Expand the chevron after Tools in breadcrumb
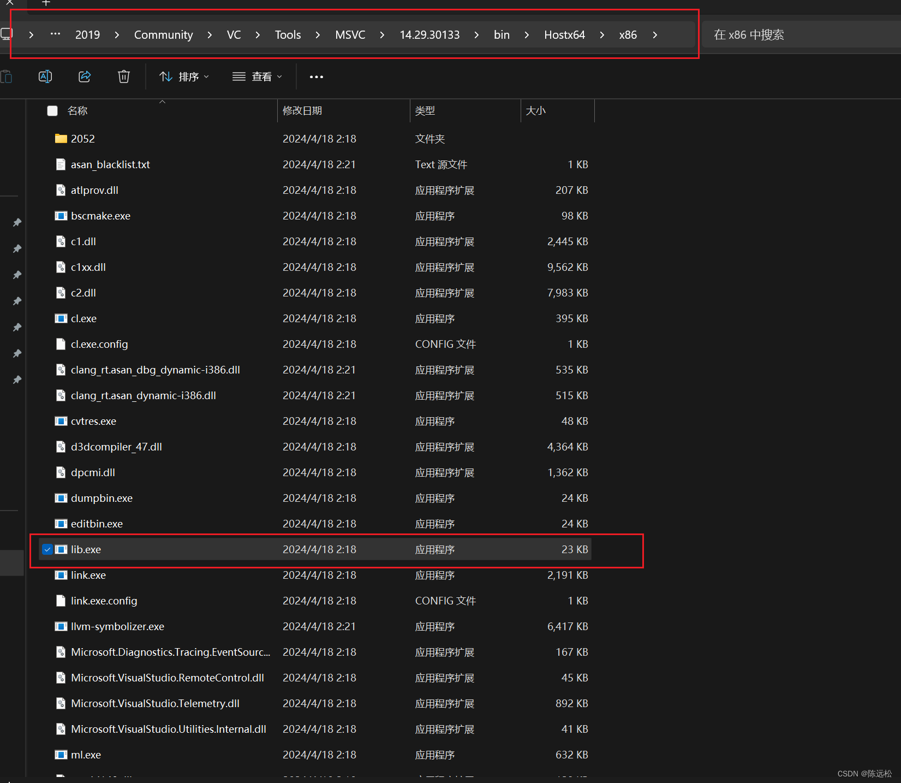The width and height of the screenshot is (901, 783). [318, 35]
